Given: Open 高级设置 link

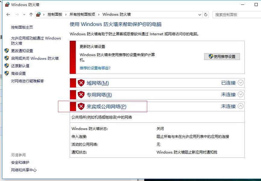Looking at the screenshot, I should 18,74.
